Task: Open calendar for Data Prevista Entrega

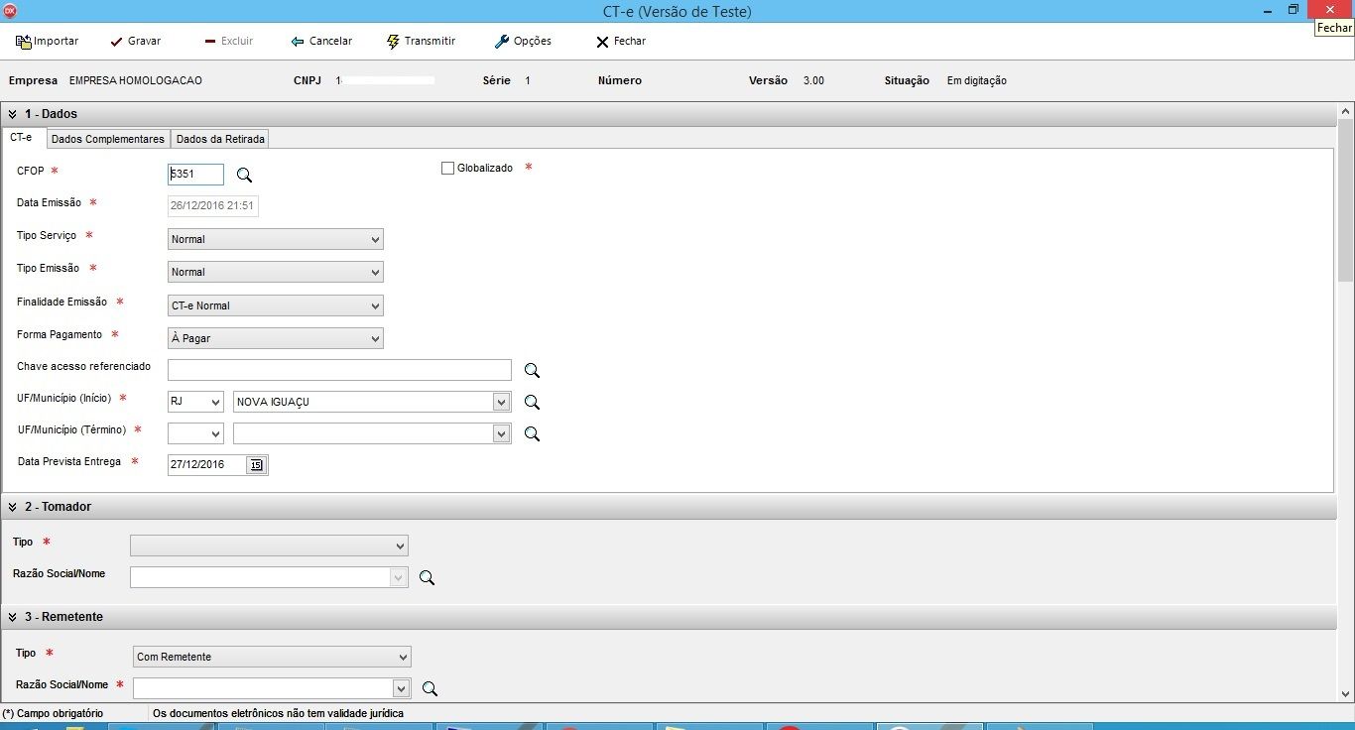Action: pyautogui.click(x=256, y=465)
